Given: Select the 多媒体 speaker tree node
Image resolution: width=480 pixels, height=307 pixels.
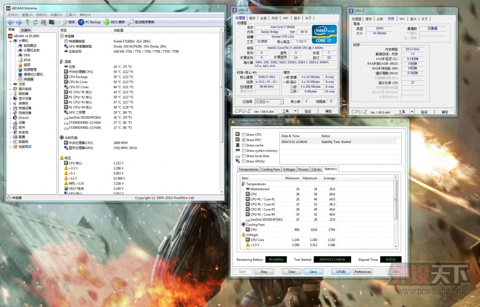Looking at the screenshot, I should pos(21,104).
